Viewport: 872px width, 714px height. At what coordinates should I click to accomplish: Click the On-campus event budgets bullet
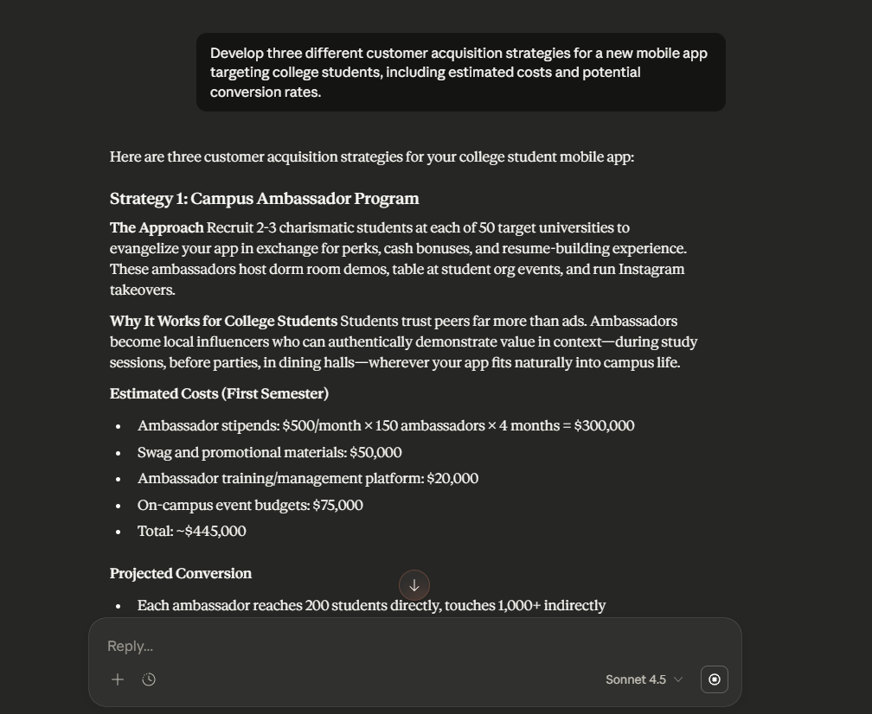pyautogui.click(x=250, y=505)
